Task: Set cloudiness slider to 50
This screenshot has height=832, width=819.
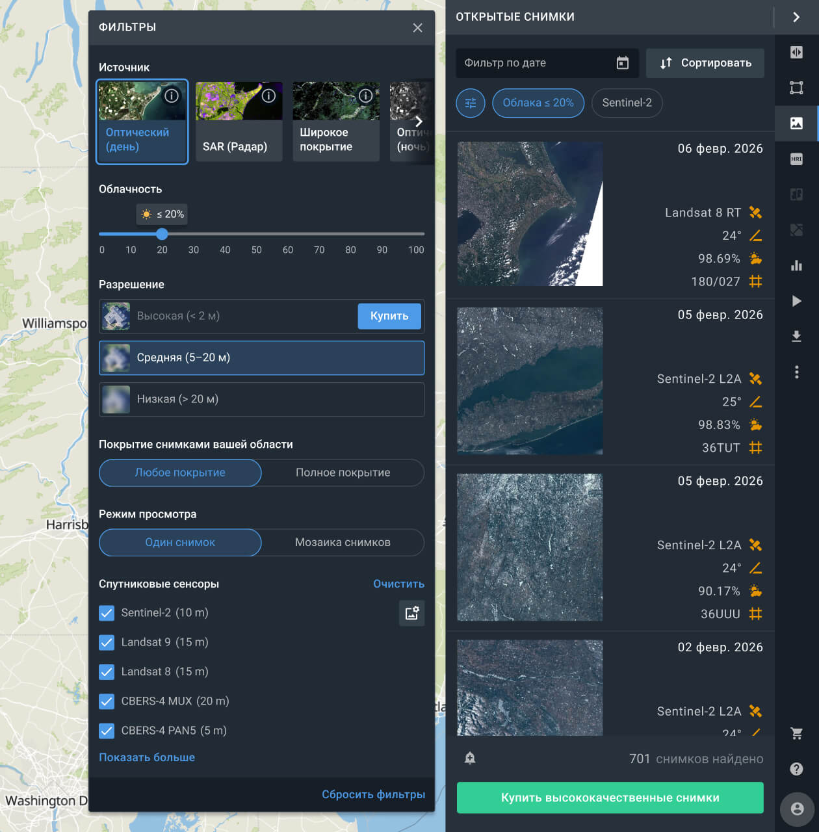Action: 257,234
